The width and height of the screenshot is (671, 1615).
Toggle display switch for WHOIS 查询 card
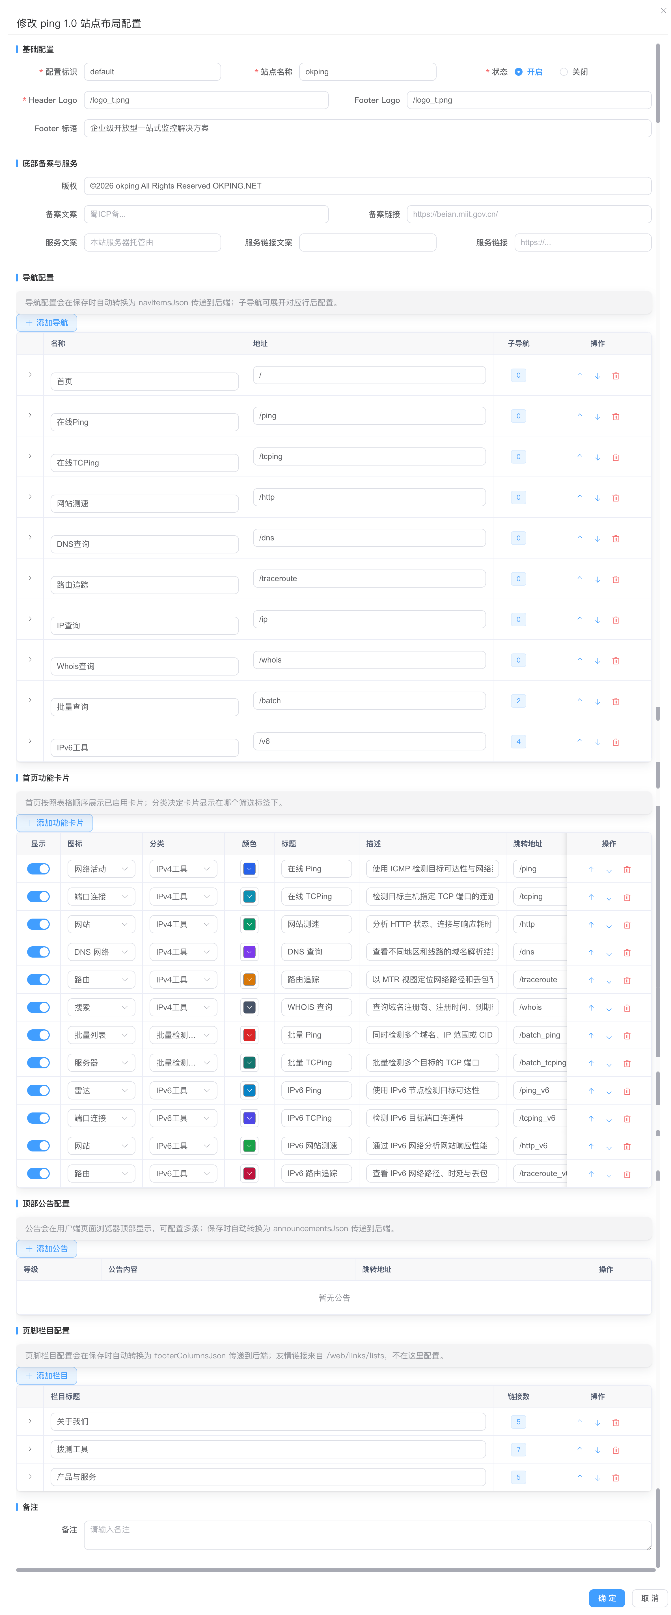pos(38,1008)
